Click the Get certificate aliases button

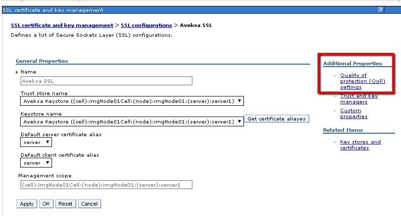(x=277, y=119)
